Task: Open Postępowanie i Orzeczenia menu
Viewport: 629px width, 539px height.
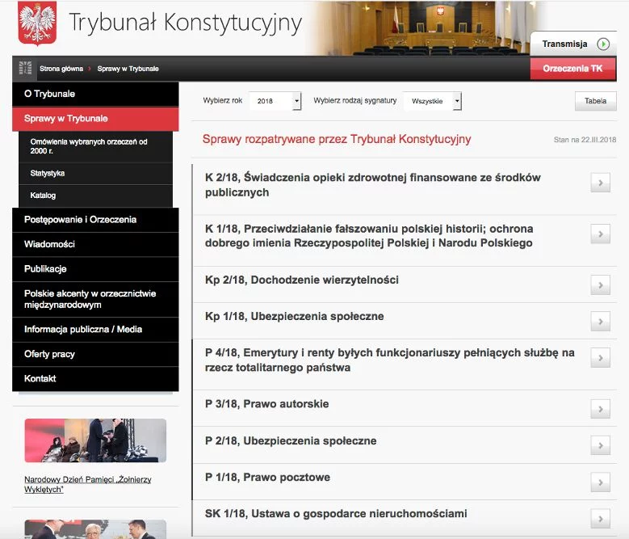Action: pos(95,220)
